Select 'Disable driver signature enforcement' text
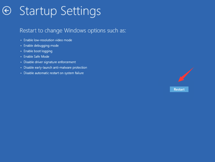Image resolution: width=215 pixels, height=162 pixels. click(x=49, y=62)
